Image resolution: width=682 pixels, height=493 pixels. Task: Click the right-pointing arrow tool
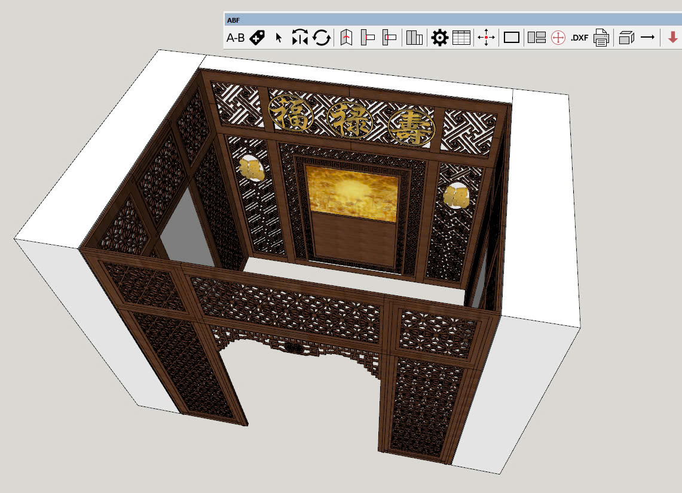(648, 38)
